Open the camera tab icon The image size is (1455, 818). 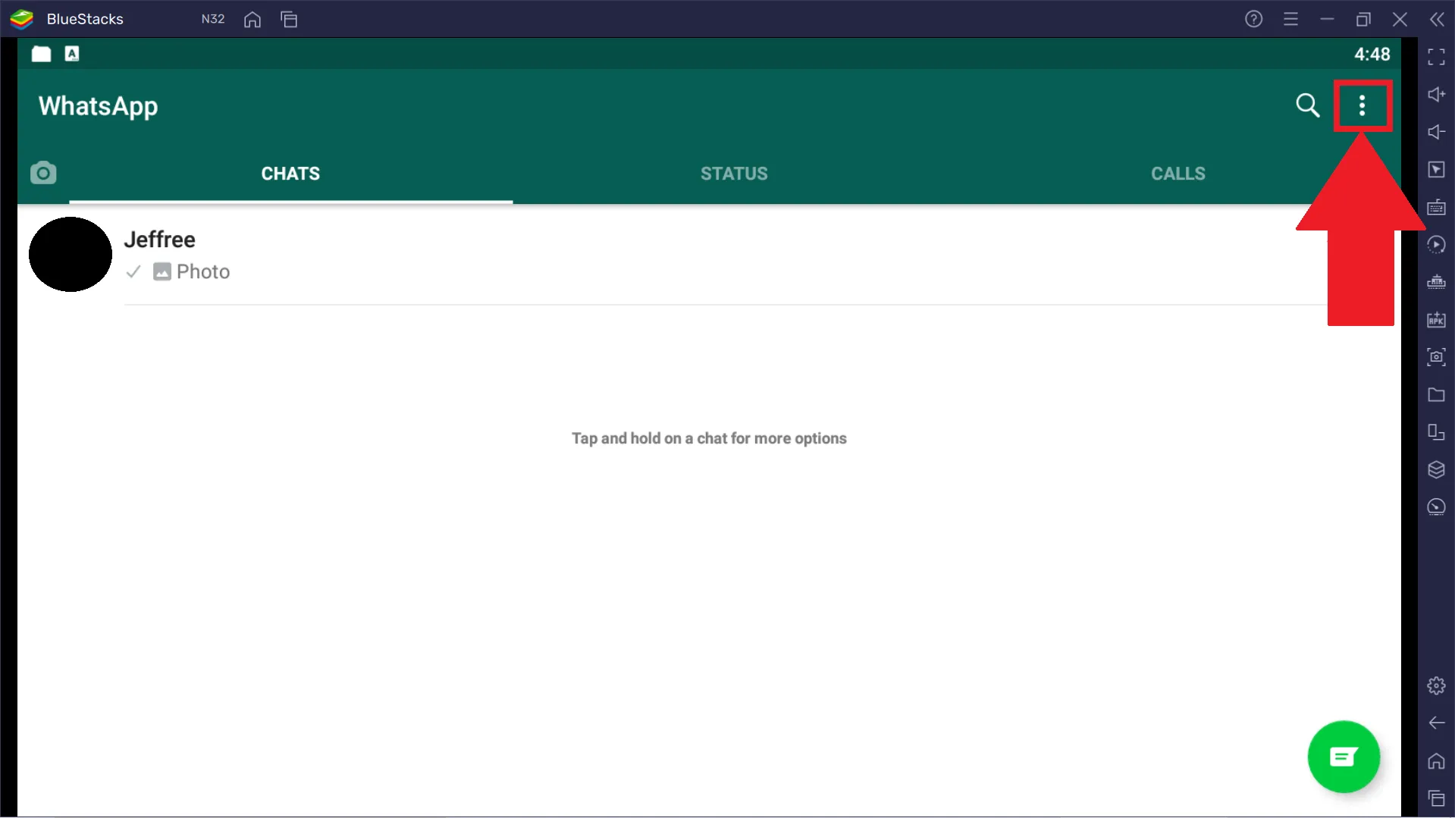coord(43,173)
